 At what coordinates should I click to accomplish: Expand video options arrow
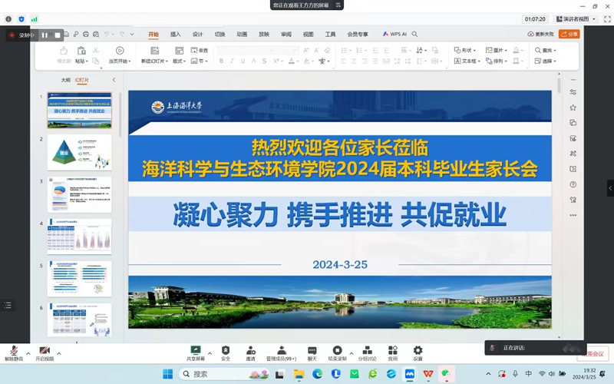(59, 353)
